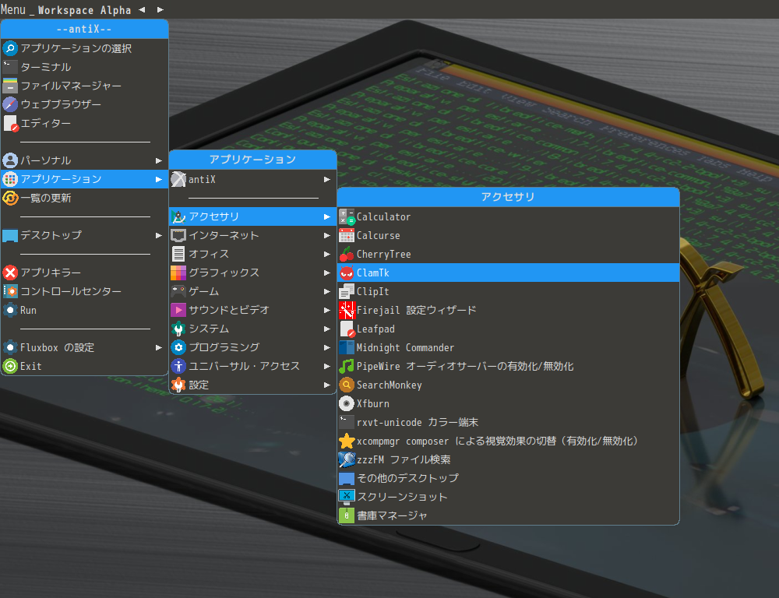Click the アプリケーションの選択 search icon
This screenshot has height=598, width=779.
tap(10, 48)
